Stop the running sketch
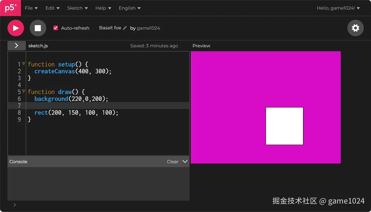 38,28
